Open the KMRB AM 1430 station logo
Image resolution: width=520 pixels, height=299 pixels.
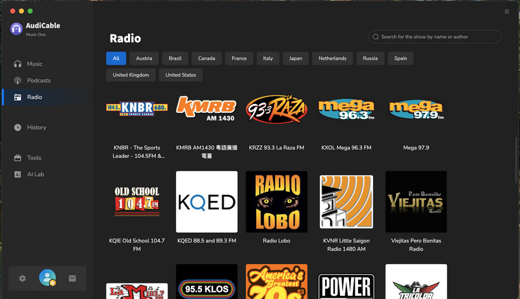click(207, 109)
